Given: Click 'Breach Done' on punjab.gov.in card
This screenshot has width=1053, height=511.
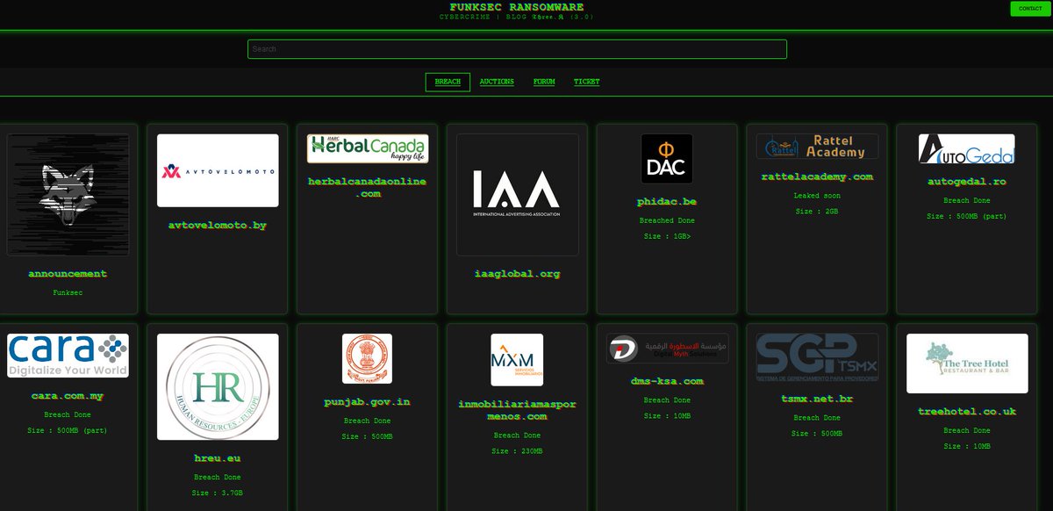Looking at the screenshot, I should [368, 421].
